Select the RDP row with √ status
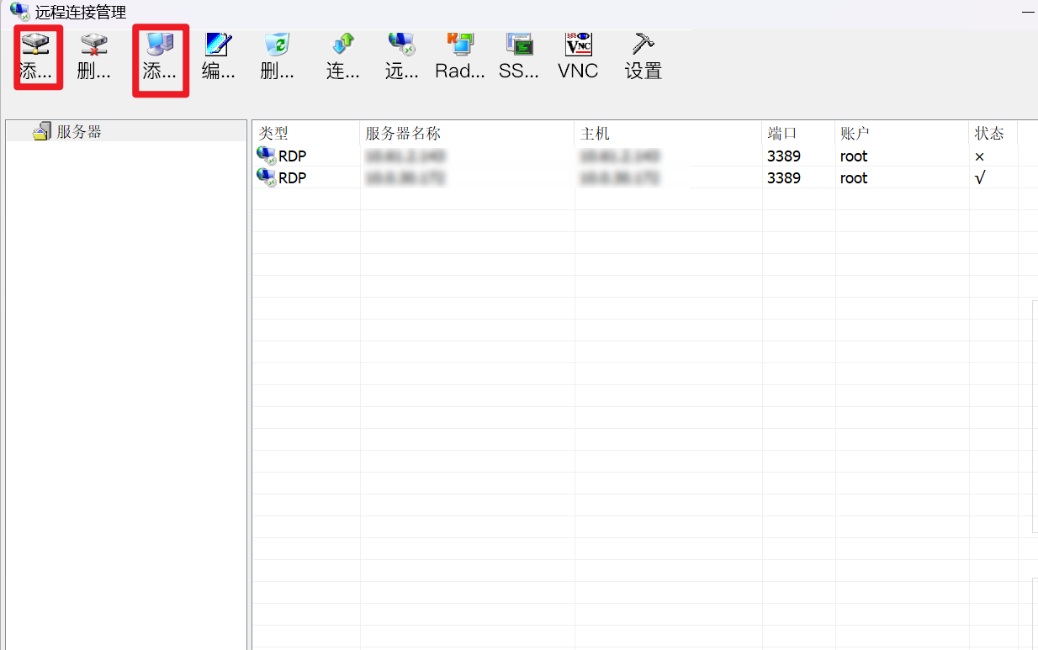1038x650 pixels. tap(292, 178)
